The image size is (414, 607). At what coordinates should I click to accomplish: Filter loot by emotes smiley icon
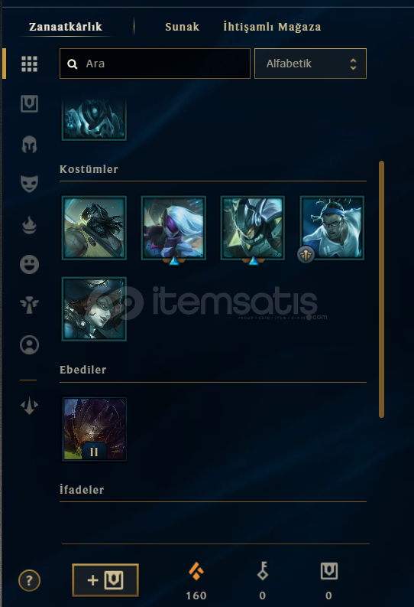(x=29, y=264)
